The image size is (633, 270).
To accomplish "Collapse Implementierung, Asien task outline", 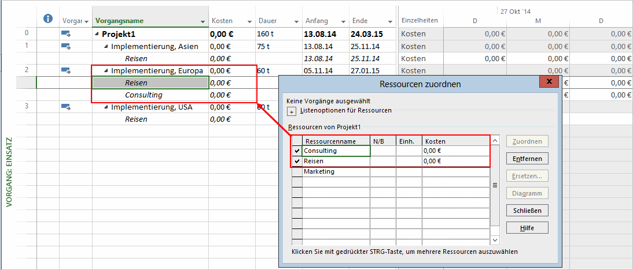I will pos(106,46).
